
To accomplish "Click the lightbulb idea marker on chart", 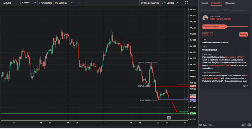I will tap(169, 118).
